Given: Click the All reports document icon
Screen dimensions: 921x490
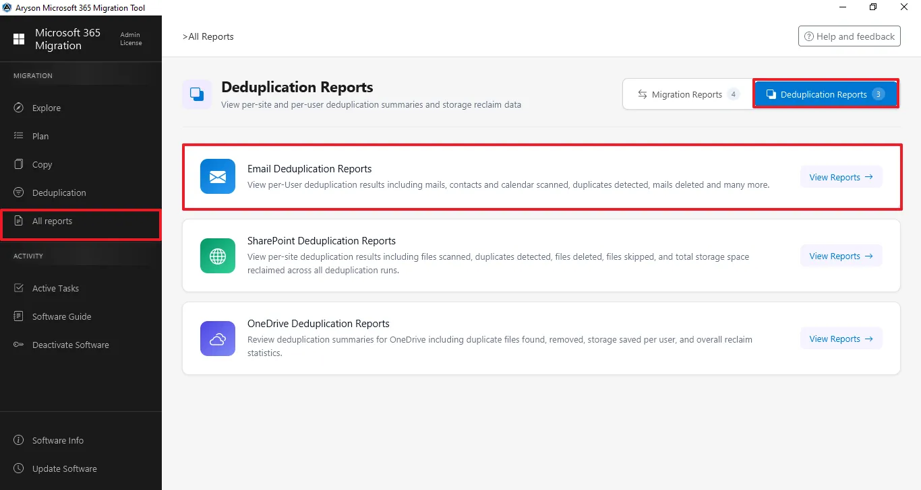Looking at the screenshot, I should point(19,221).
